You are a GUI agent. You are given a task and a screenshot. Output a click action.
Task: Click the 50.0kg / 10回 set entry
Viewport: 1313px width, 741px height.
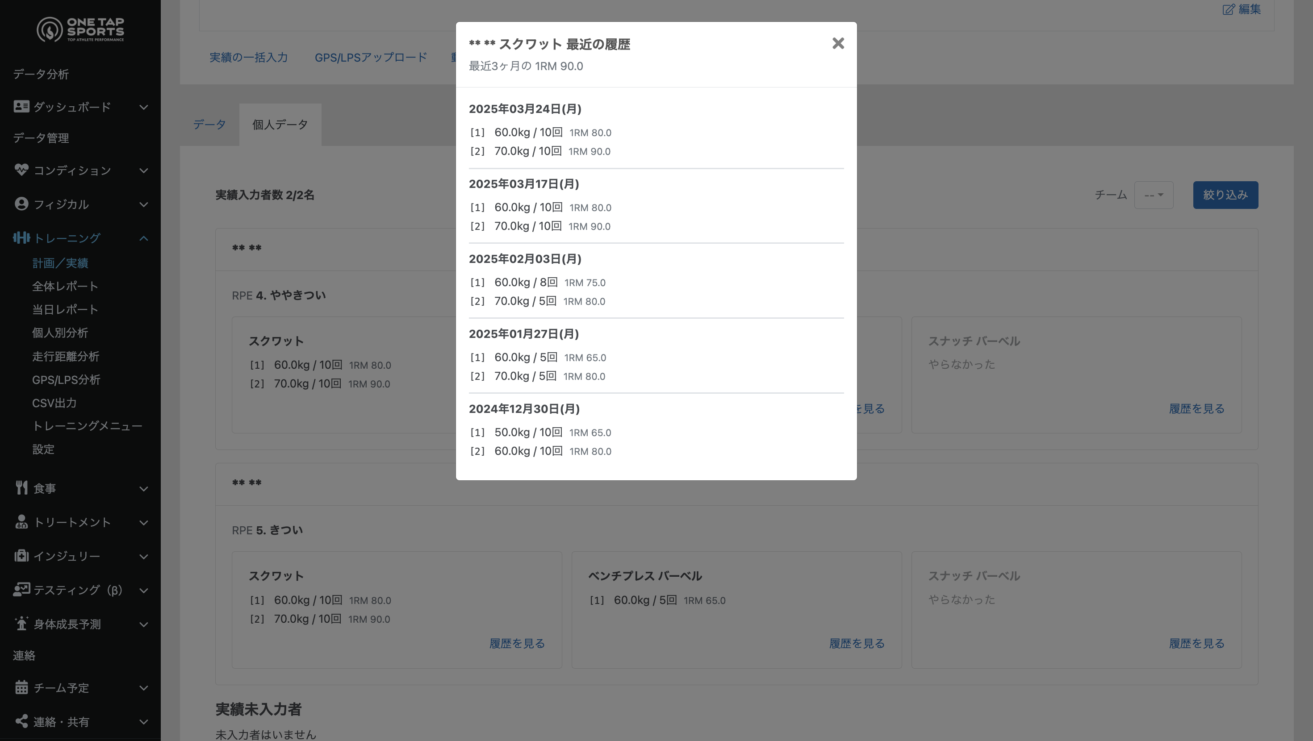529,432
